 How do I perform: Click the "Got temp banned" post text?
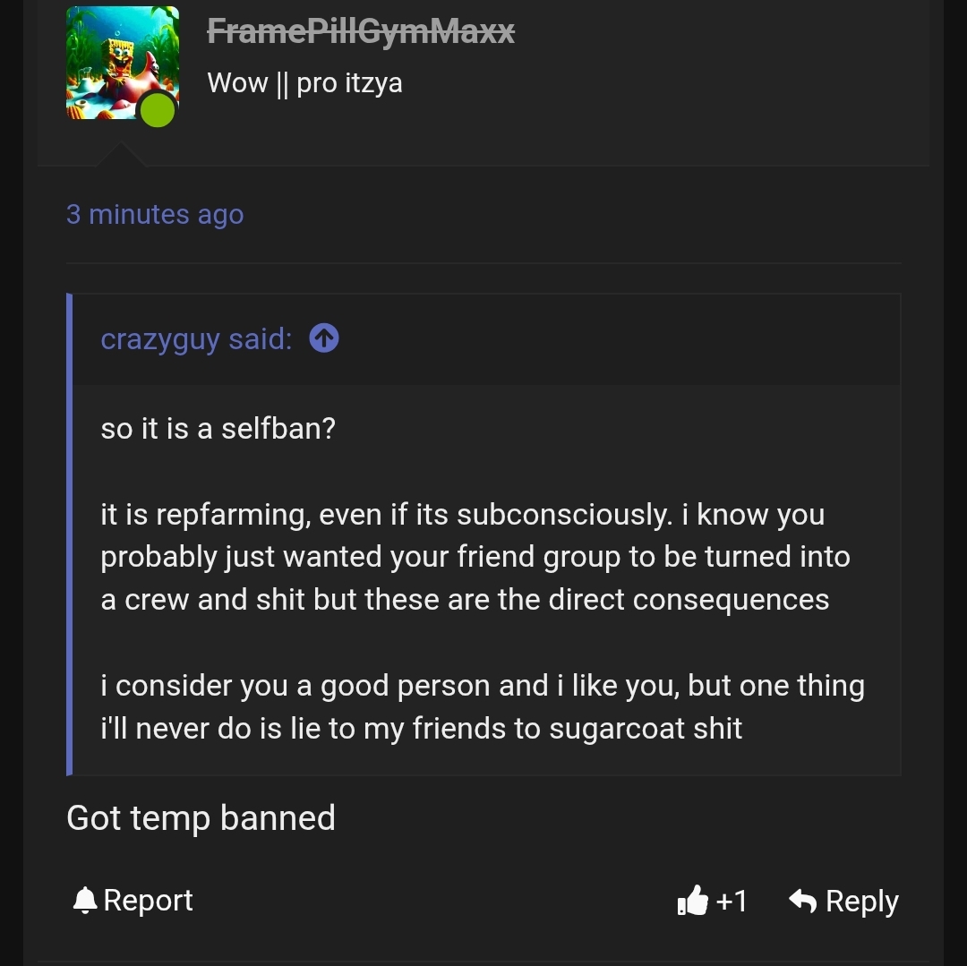(x=201, y=818)
